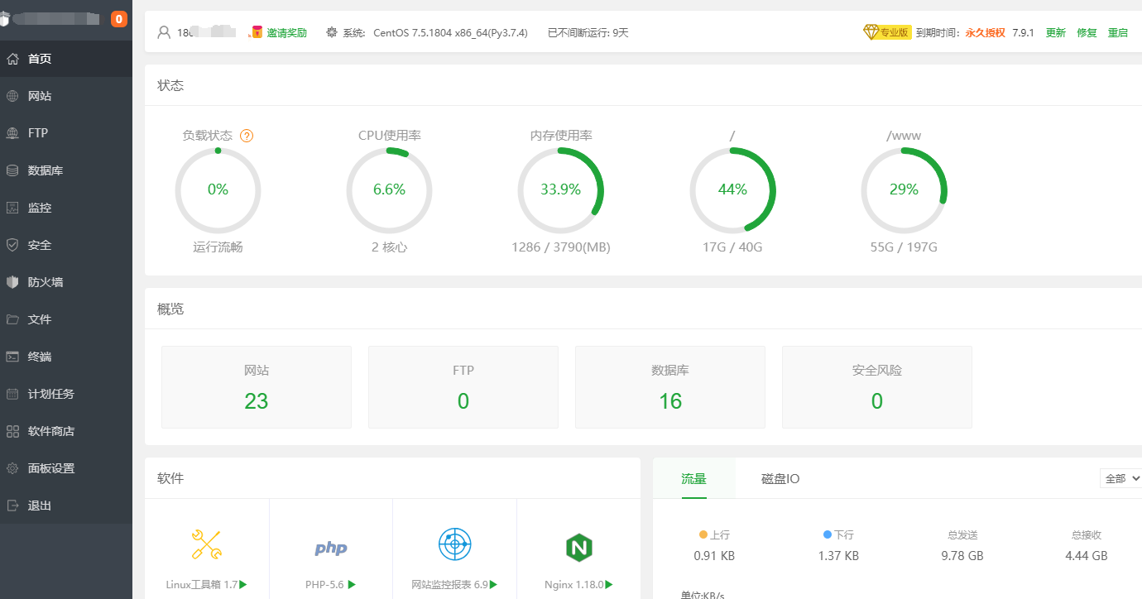
Task: Open the Nginx 1.18.0 icon
Action: (578, 547)
